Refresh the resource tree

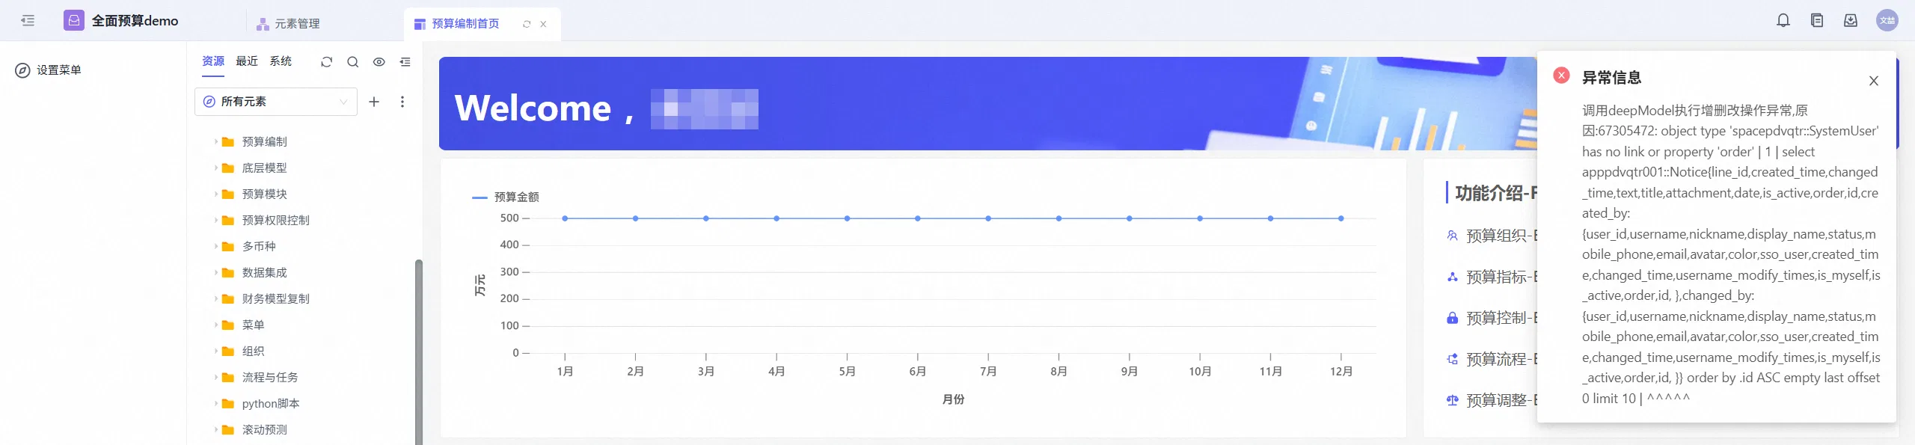[x=326, y=62]
